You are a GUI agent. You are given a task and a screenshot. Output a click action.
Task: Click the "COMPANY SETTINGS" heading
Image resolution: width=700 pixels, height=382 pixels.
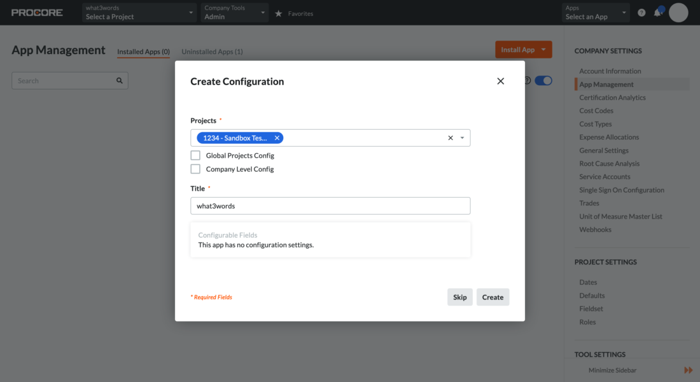click(x=608, y=51)
